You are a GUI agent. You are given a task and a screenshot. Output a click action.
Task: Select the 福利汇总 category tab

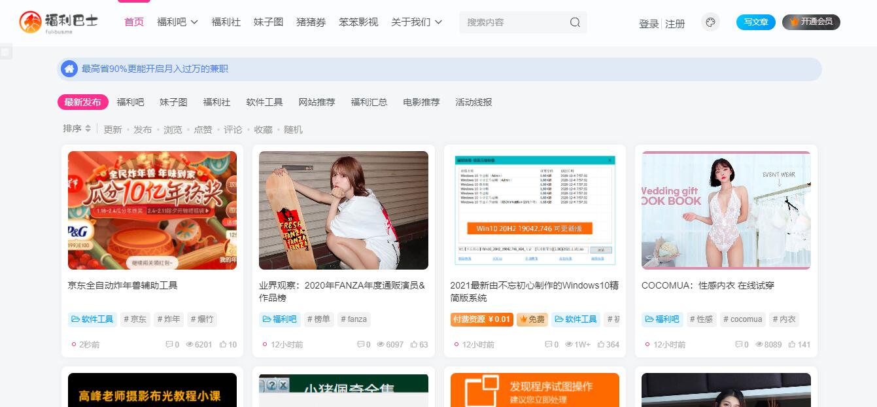(369, 102)
